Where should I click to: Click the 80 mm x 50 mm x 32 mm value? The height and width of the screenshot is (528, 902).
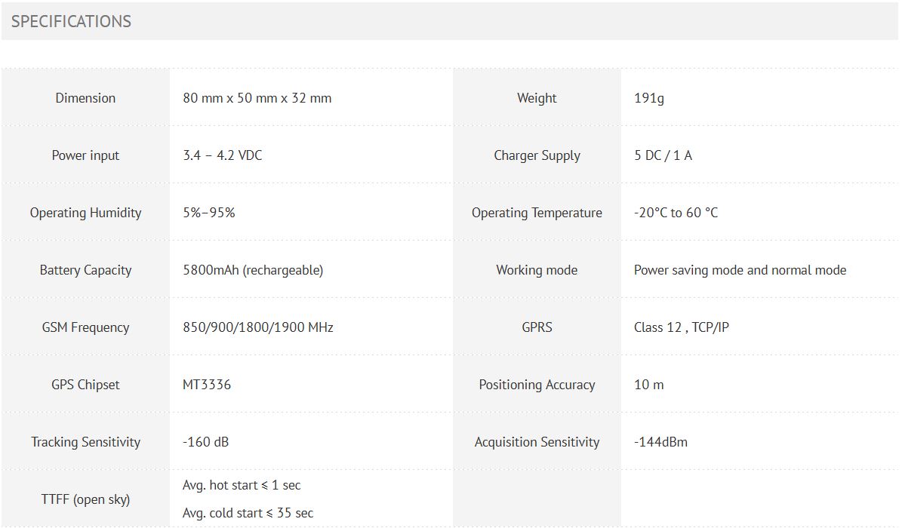coord(257,98)
